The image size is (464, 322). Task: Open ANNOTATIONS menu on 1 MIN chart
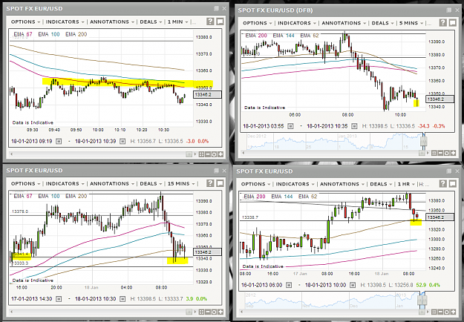[112, 22]
